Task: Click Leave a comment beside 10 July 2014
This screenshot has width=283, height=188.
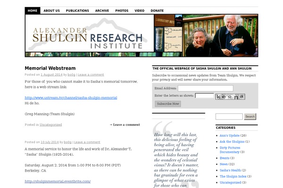Action: coord(87,142)
